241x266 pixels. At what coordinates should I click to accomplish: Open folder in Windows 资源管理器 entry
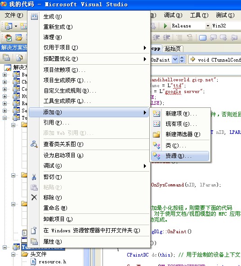coord(89,231)
